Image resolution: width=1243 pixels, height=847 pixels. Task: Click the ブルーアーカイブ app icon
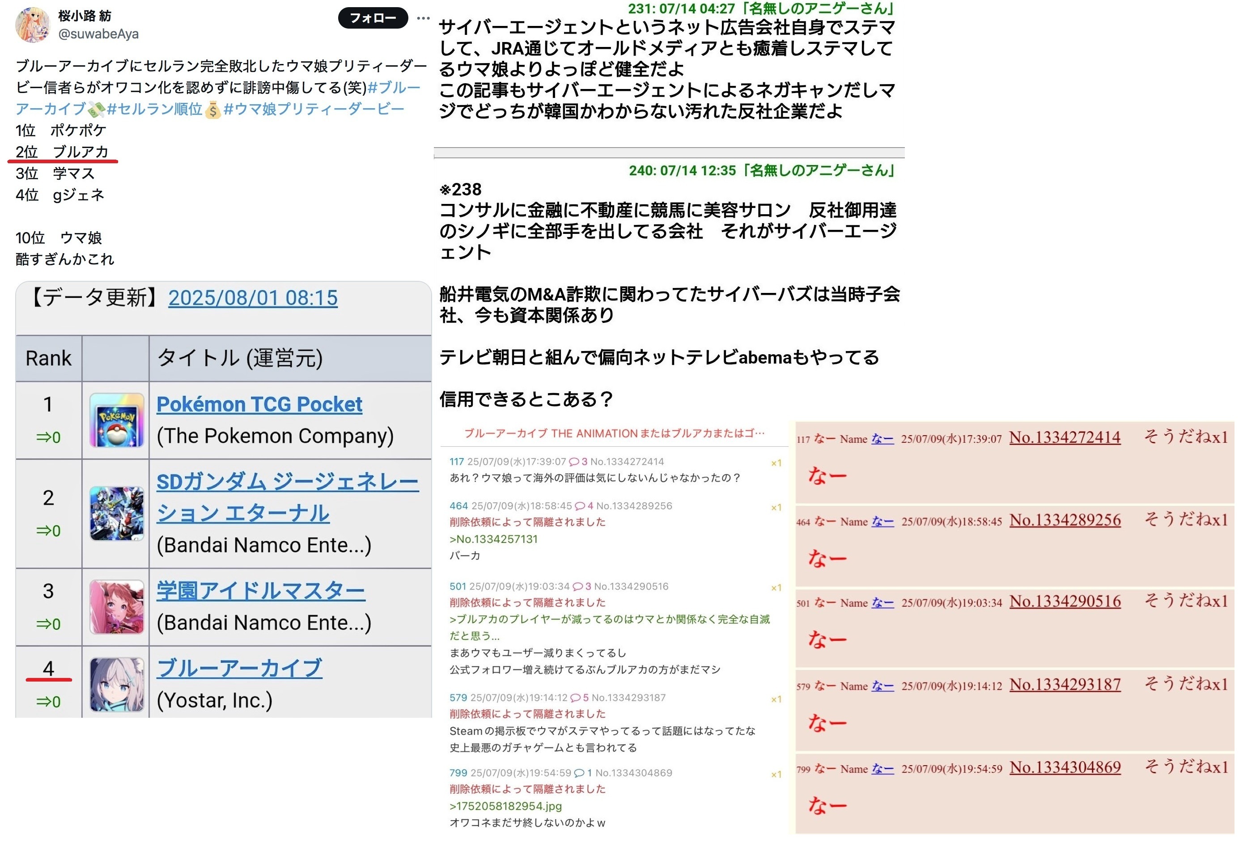117,685
